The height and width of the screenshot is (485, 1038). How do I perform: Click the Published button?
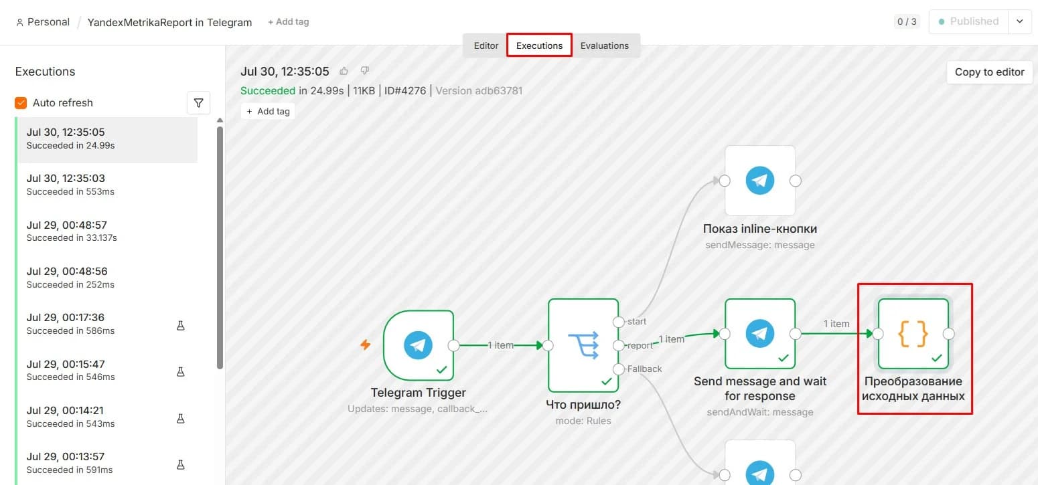[x=968, y=21]
